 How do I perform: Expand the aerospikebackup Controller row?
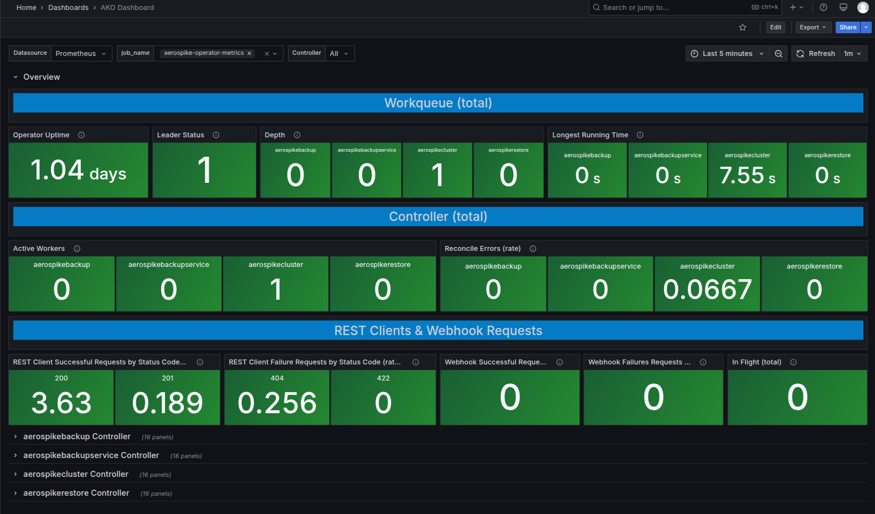pos(77,436)
